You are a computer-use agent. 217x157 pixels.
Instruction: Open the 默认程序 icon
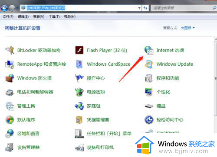(10, 120)
